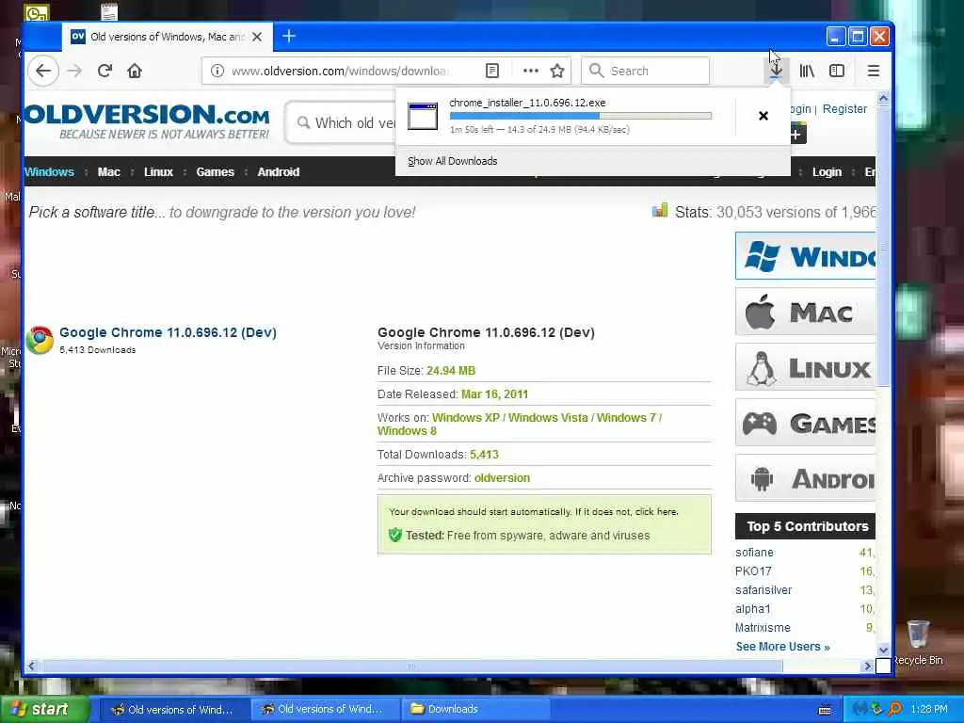Image resolution: width=964 pixels, height=723 pixels.
Task: Click the taskbar clock 1:28 PM
Action: [929, 709]
